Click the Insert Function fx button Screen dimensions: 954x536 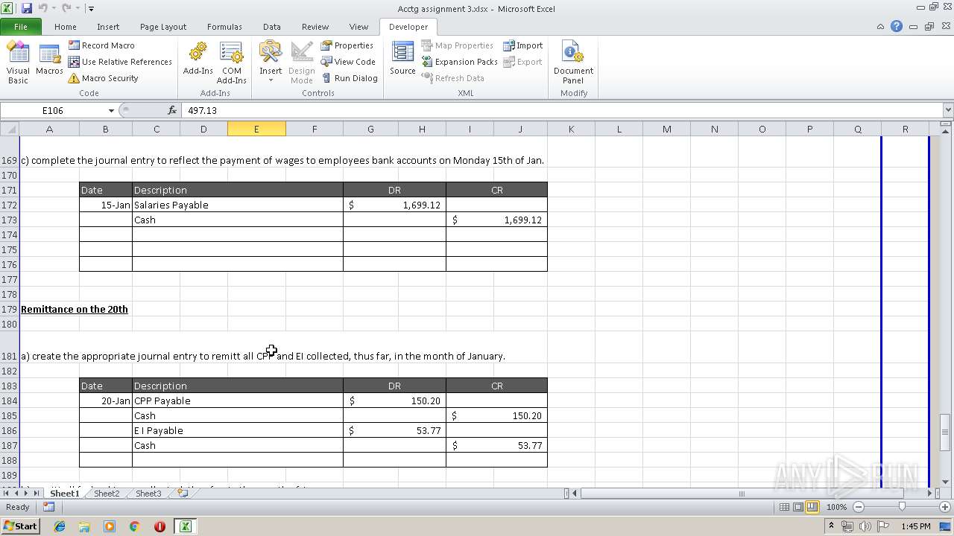[x=172, y=110]
